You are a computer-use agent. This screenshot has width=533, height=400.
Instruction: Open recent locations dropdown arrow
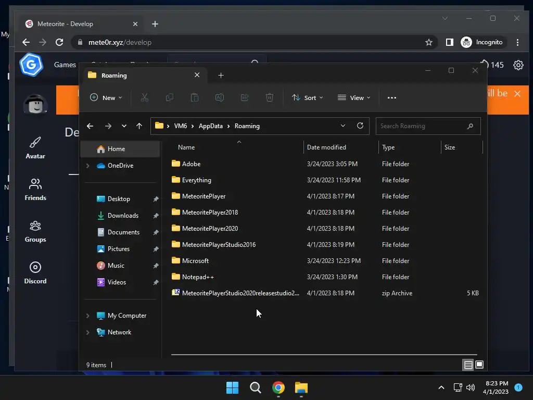coord(124,126)
